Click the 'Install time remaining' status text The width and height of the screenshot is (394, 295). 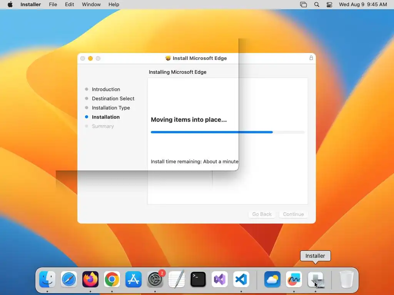pos(194,162)
